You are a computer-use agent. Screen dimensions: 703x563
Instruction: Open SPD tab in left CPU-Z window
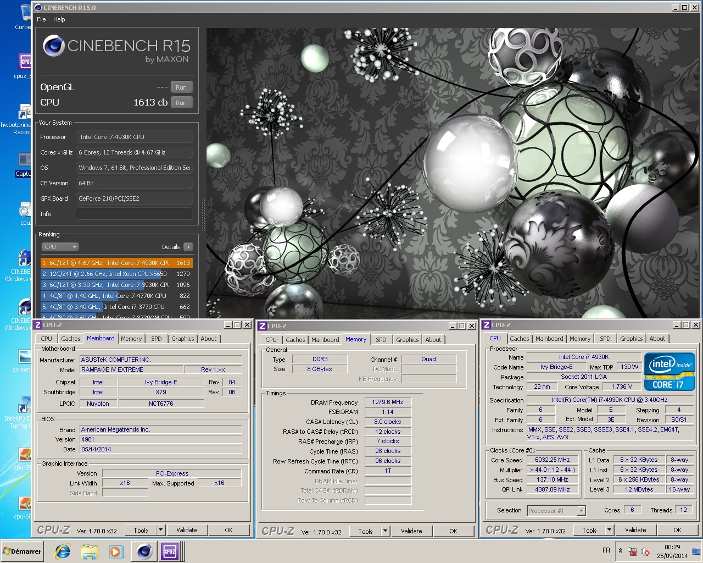(157, 339)
